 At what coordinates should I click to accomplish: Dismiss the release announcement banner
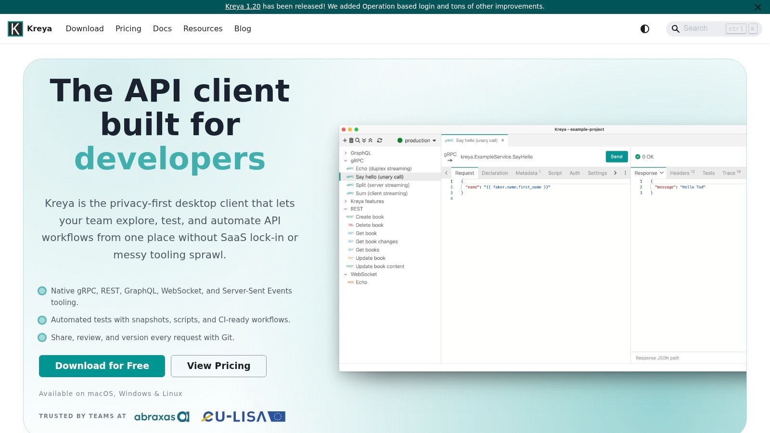(758, 7)
